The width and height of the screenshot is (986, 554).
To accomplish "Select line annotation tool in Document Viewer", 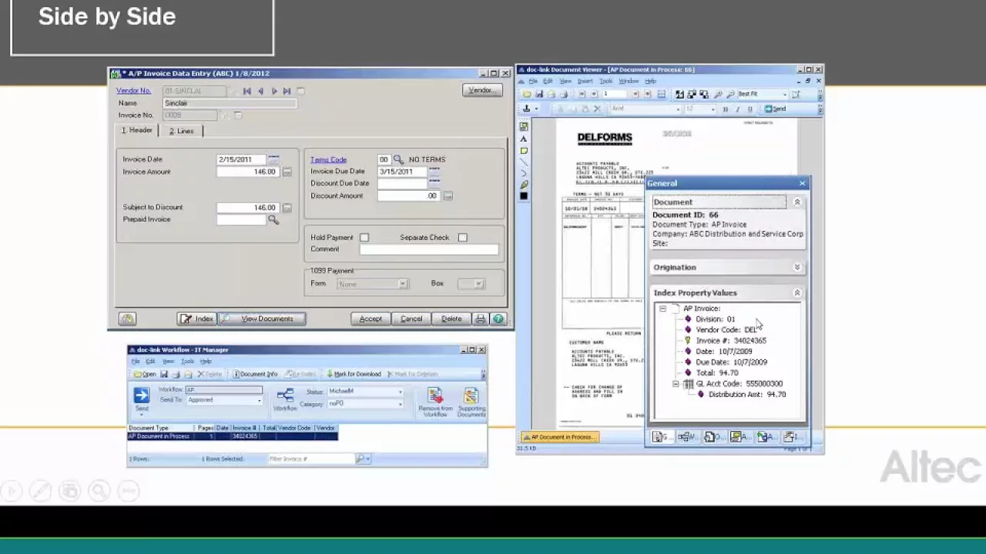I will [524, 162].
